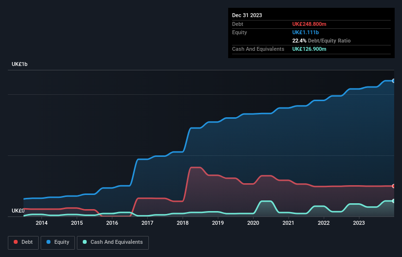Click the UK£248.800m debt value
Screen dimensions: 402x257
(309, 24)
